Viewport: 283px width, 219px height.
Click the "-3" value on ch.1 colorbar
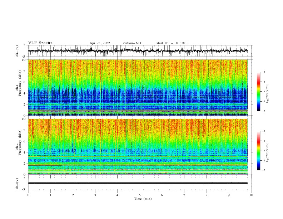(x=264, y=72)
